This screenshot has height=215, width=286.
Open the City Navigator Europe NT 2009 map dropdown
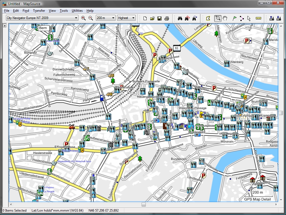pyautogui.click(x=42, y=18)
